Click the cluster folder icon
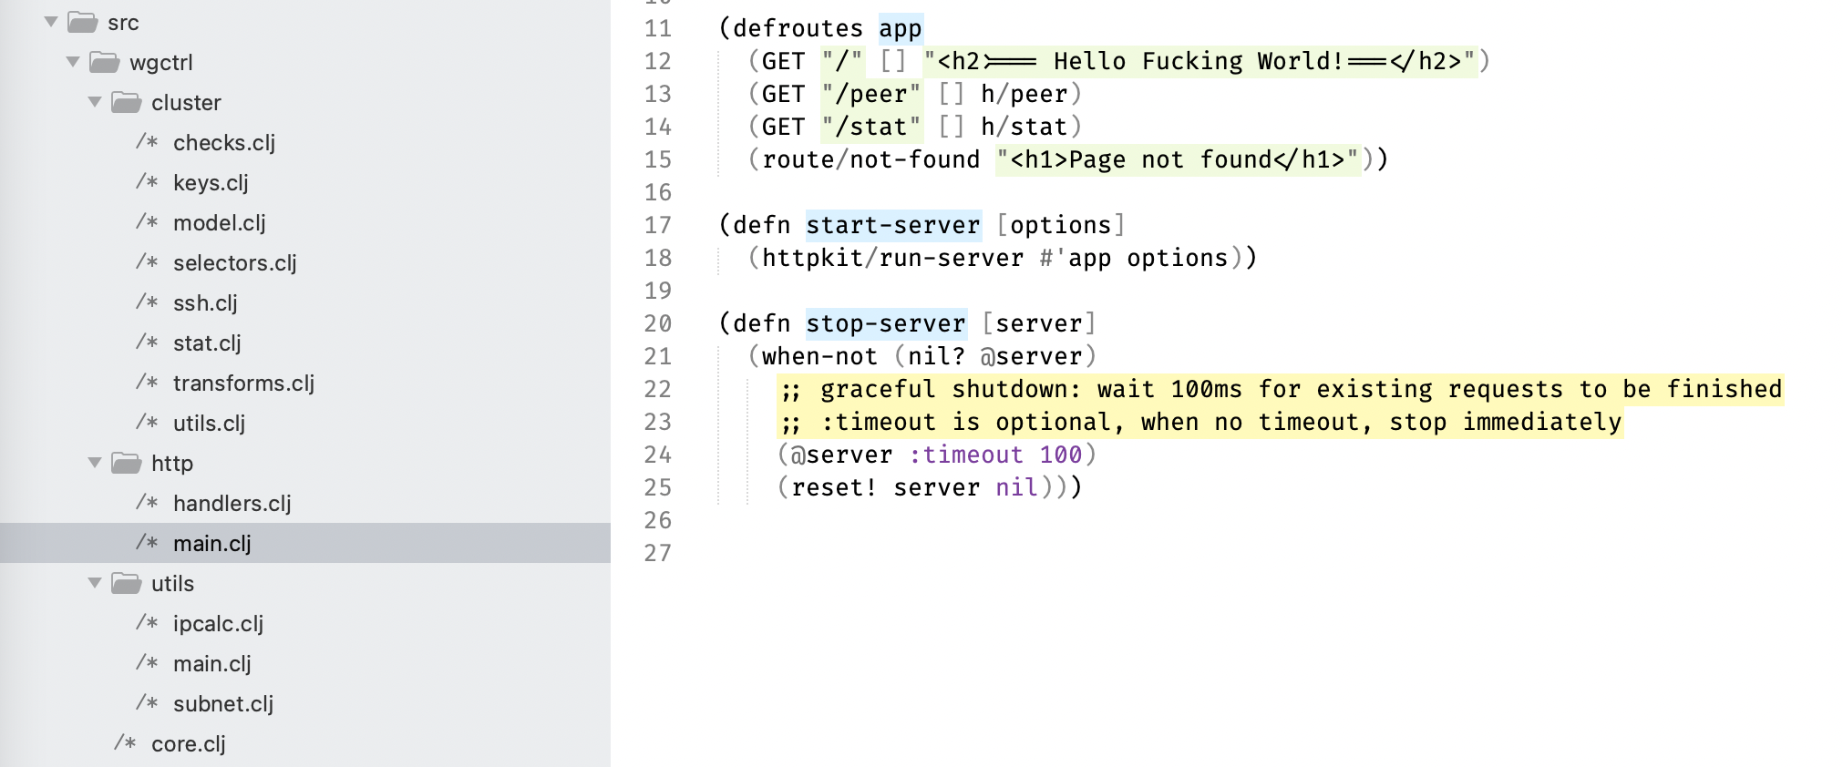The width and height of the screenshot is (1843, 767). click(x=127, y=102)
